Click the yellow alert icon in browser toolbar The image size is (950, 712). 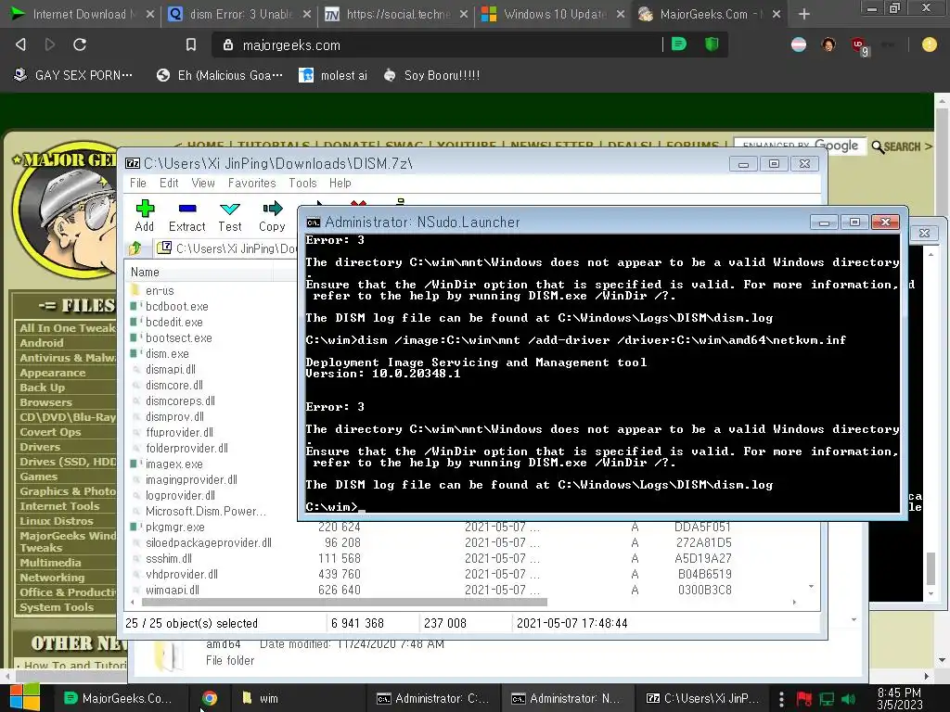(929, 44)
